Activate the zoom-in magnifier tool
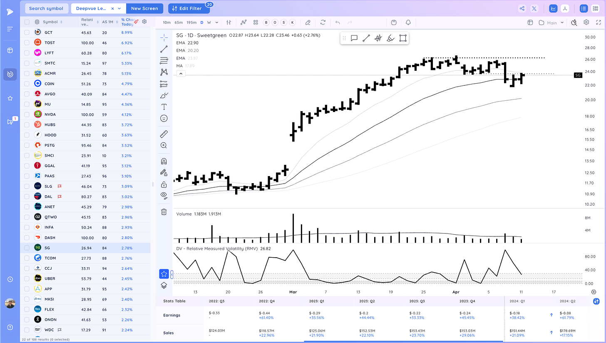This screenshot has height=343, width=606. [164, 145]
